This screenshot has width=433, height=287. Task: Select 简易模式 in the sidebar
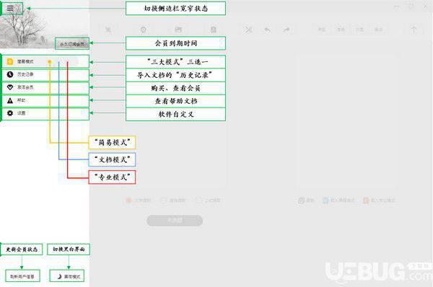coord(45,61)
